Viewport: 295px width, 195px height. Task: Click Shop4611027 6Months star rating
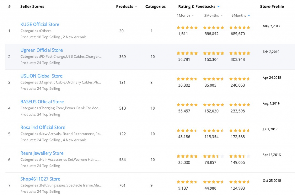click(239, 182)
